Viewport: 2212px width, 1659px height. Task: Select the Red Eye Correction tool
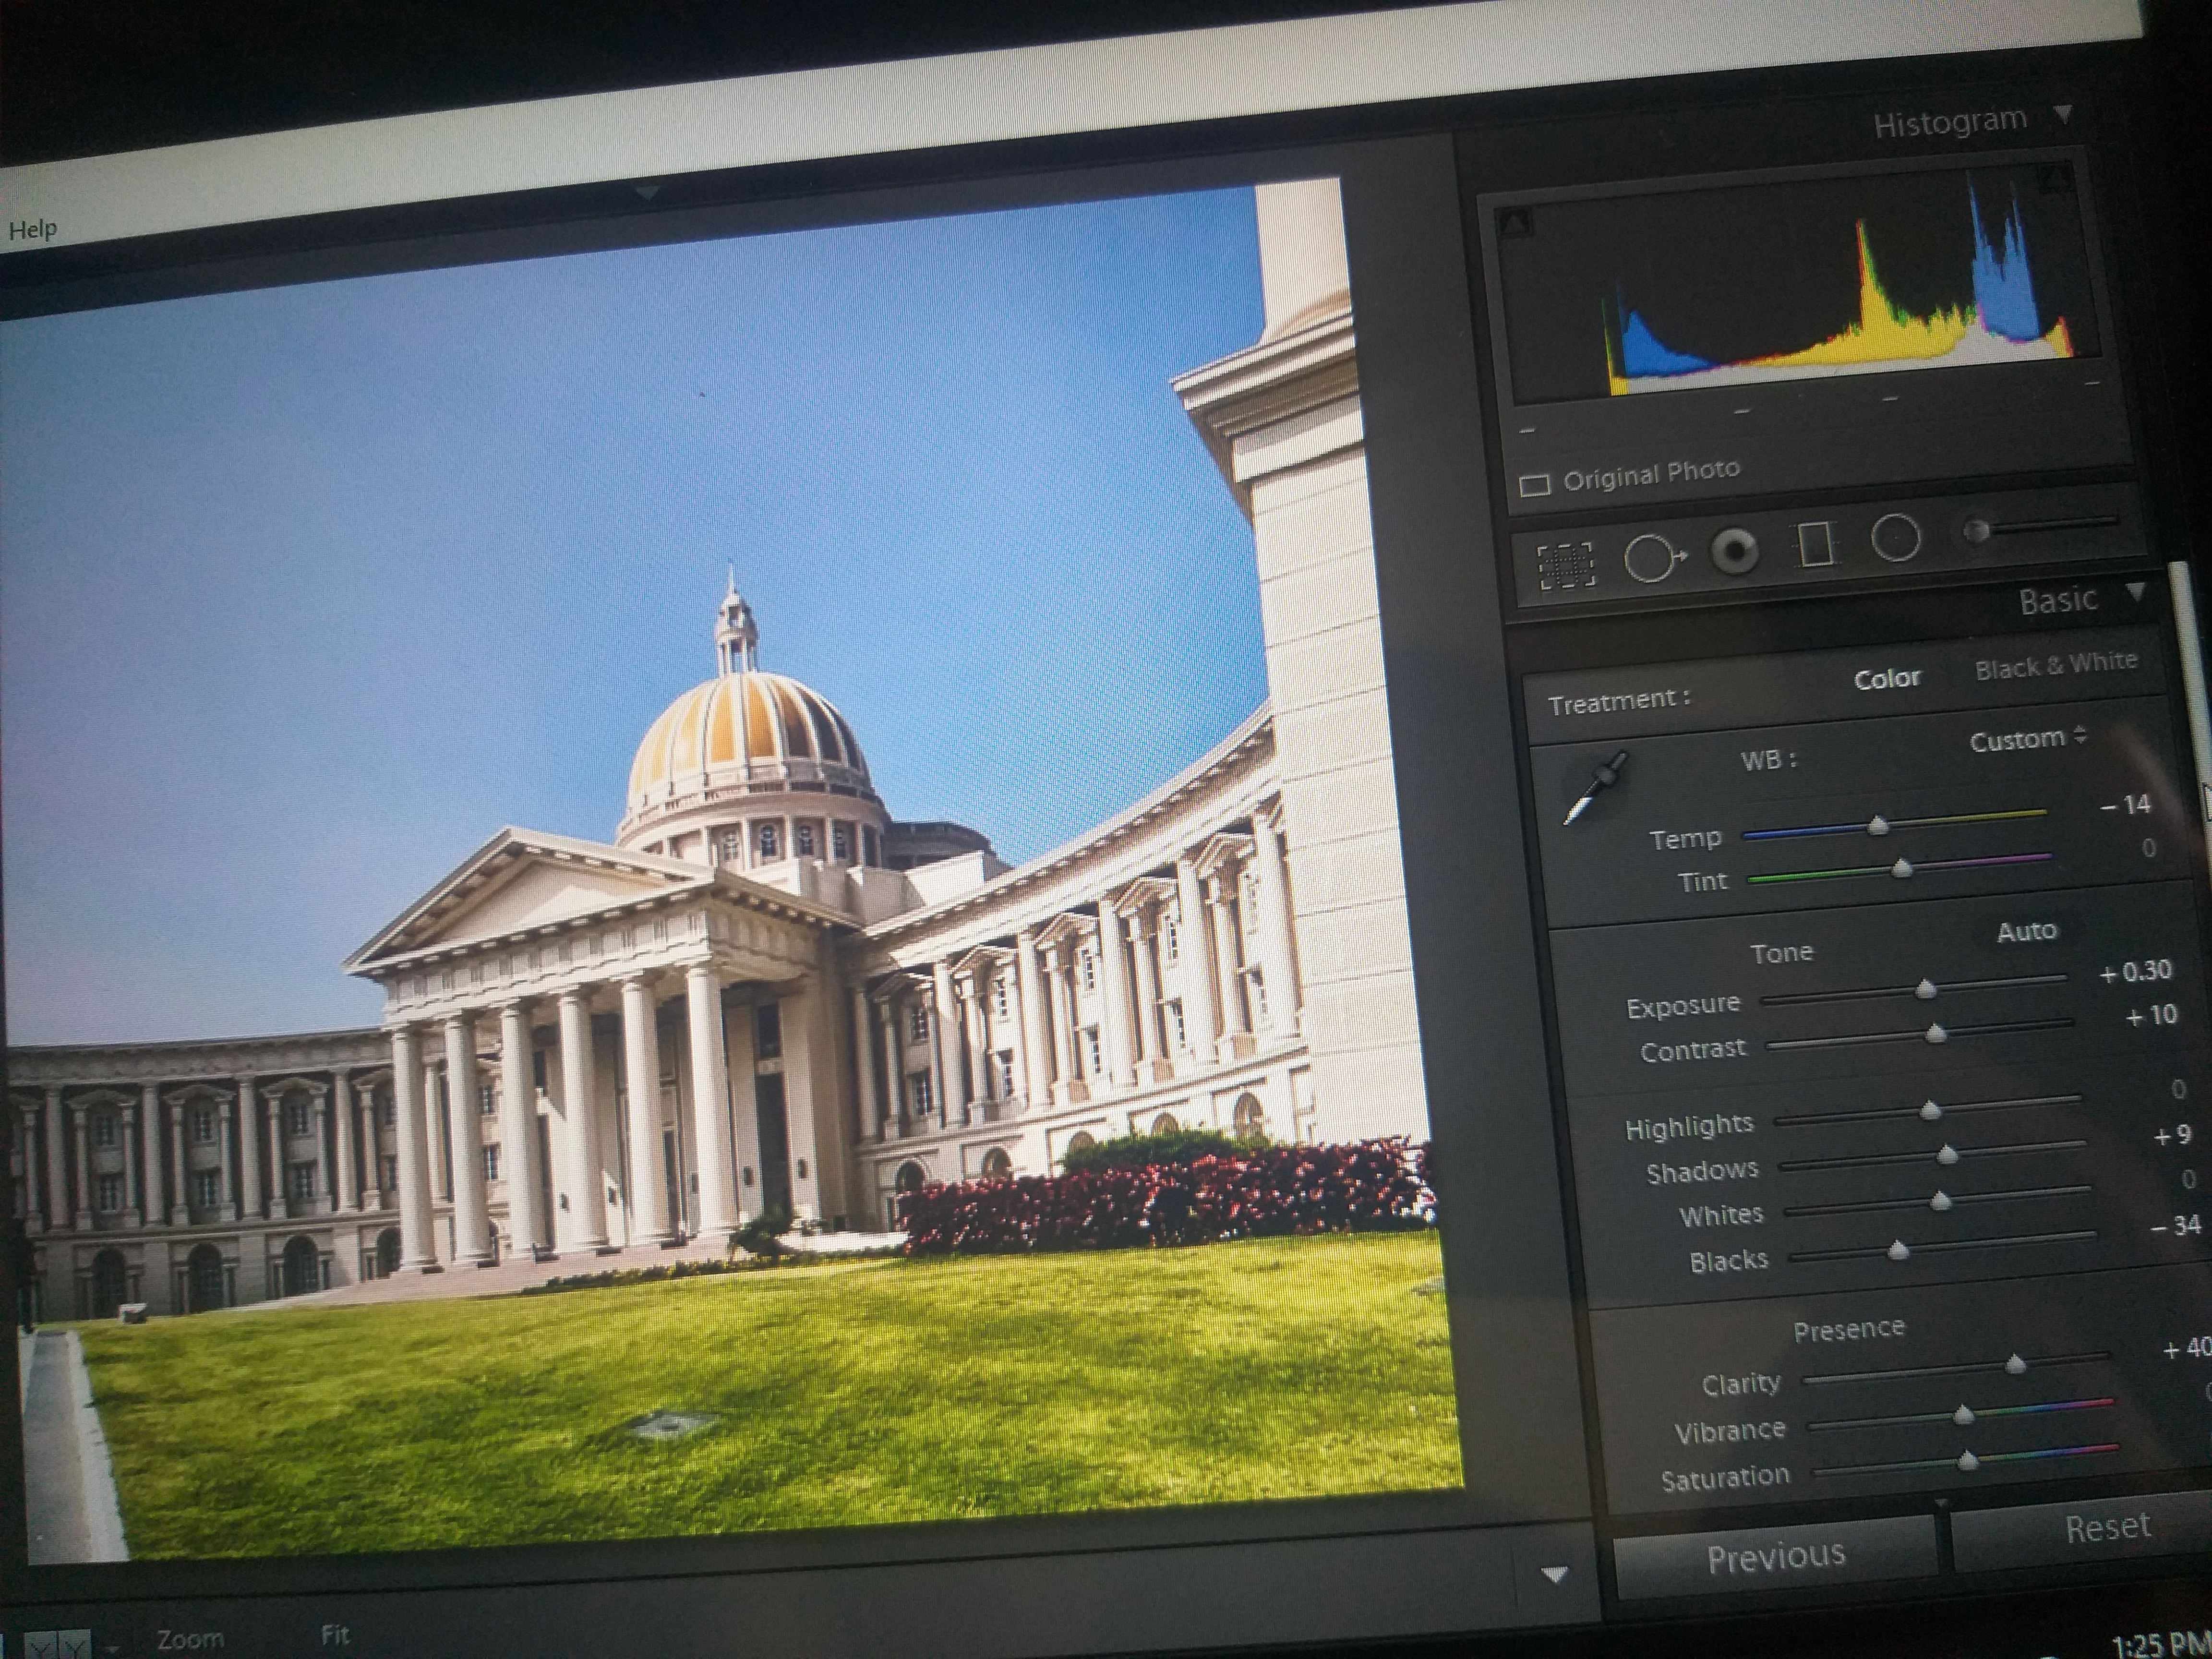[x=1735, y=550]
